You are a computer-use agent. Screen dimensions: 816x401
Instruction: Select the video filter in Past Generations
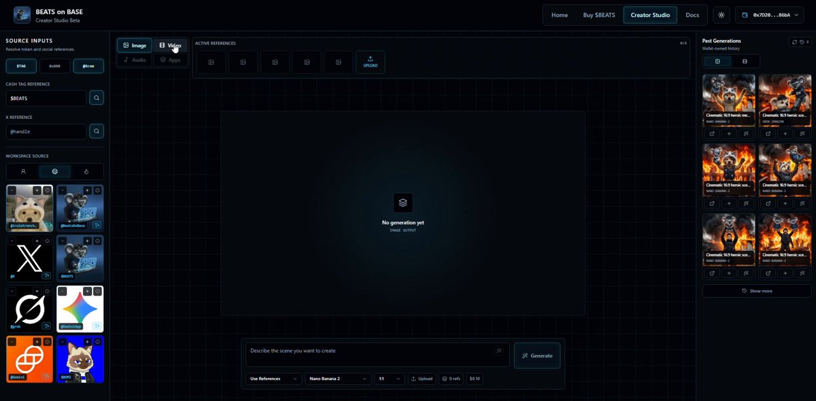click(x=745, y=61)
